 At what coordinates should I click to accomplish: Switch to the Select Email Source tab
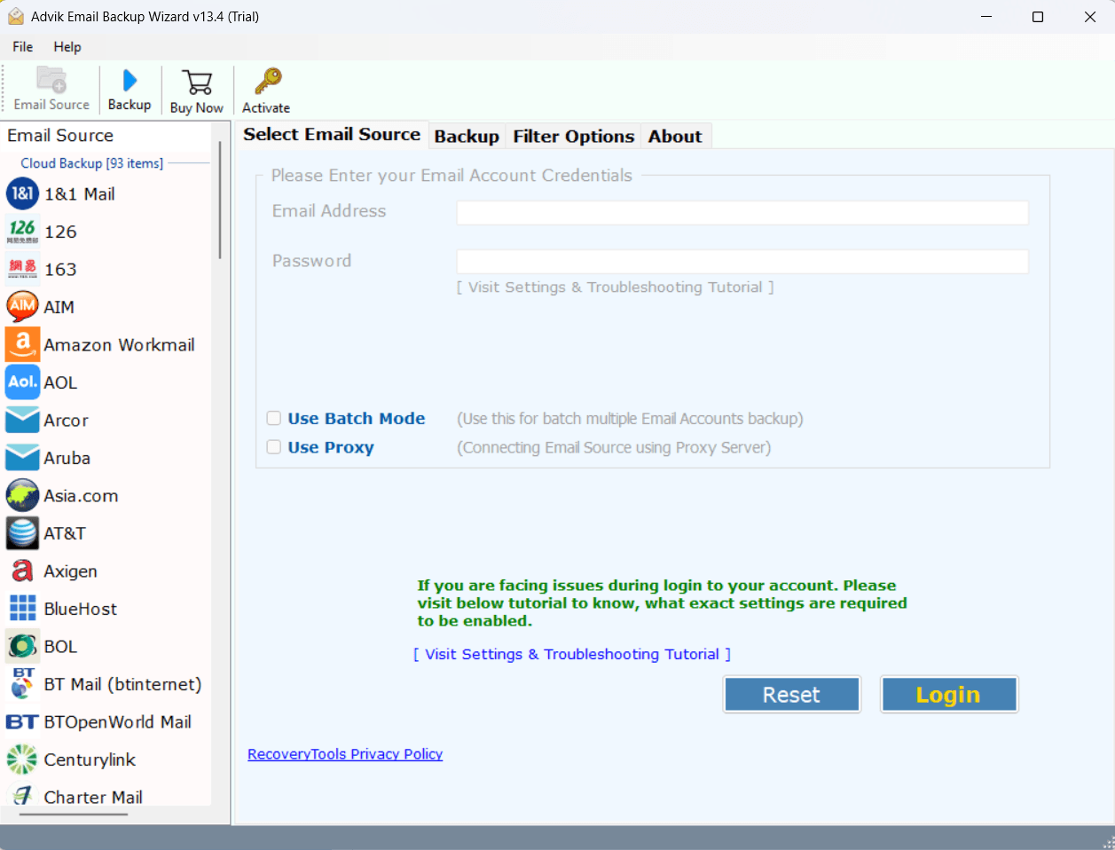tap(332, 134)
